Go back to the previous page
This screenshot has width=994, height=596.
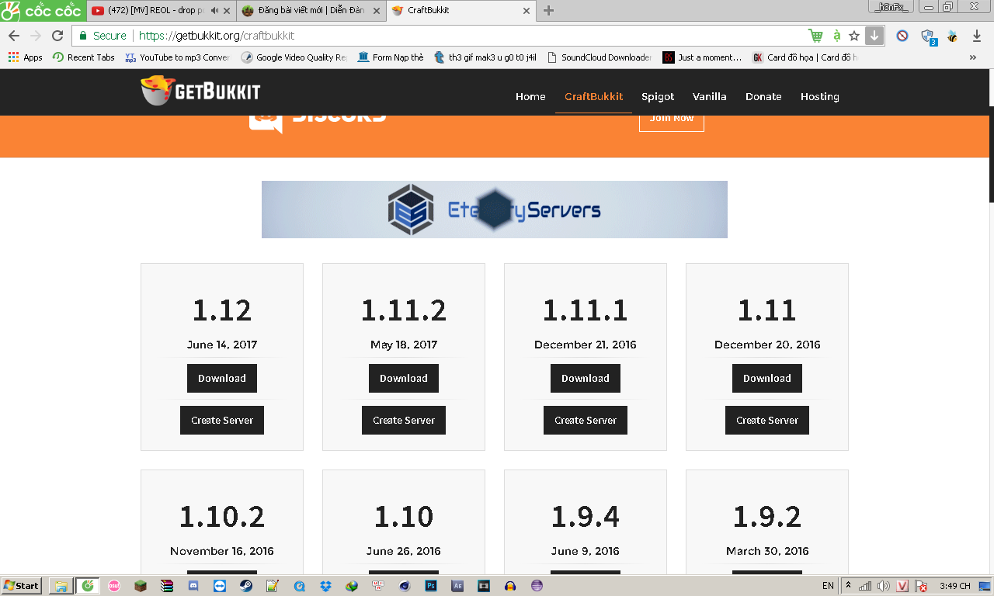pos(14,36)
